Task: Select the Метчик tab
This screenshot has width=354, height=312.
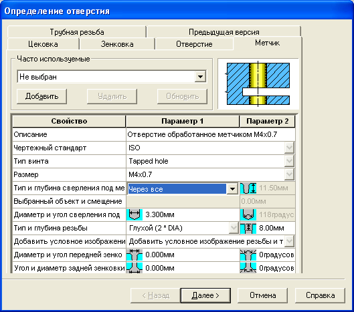Action: click(x=267, y=43)
